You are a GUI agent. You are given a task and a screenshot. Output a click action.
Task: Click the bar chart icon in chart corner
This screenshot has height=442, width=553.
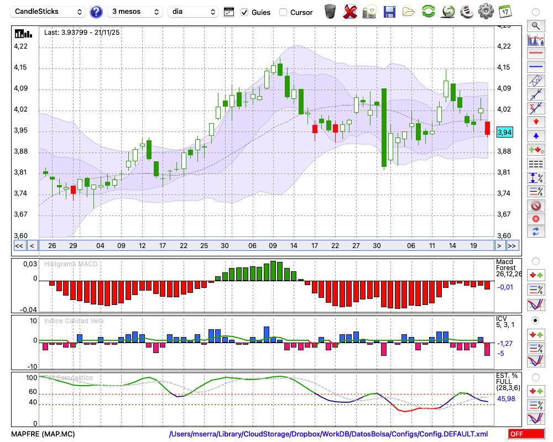tap(23, 33)
